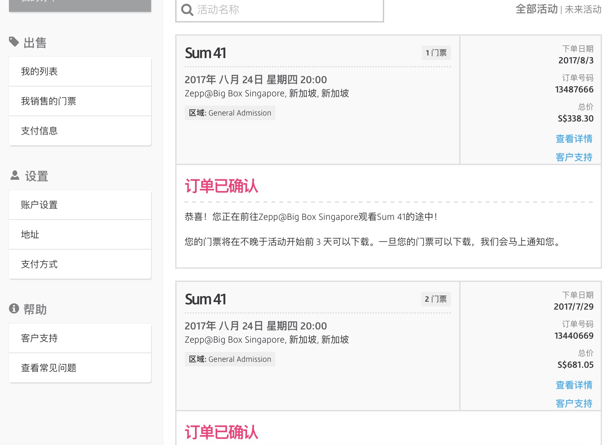Click total price S$681.05
The height and width of the screenshot is (445, 603).
(575, 365)
